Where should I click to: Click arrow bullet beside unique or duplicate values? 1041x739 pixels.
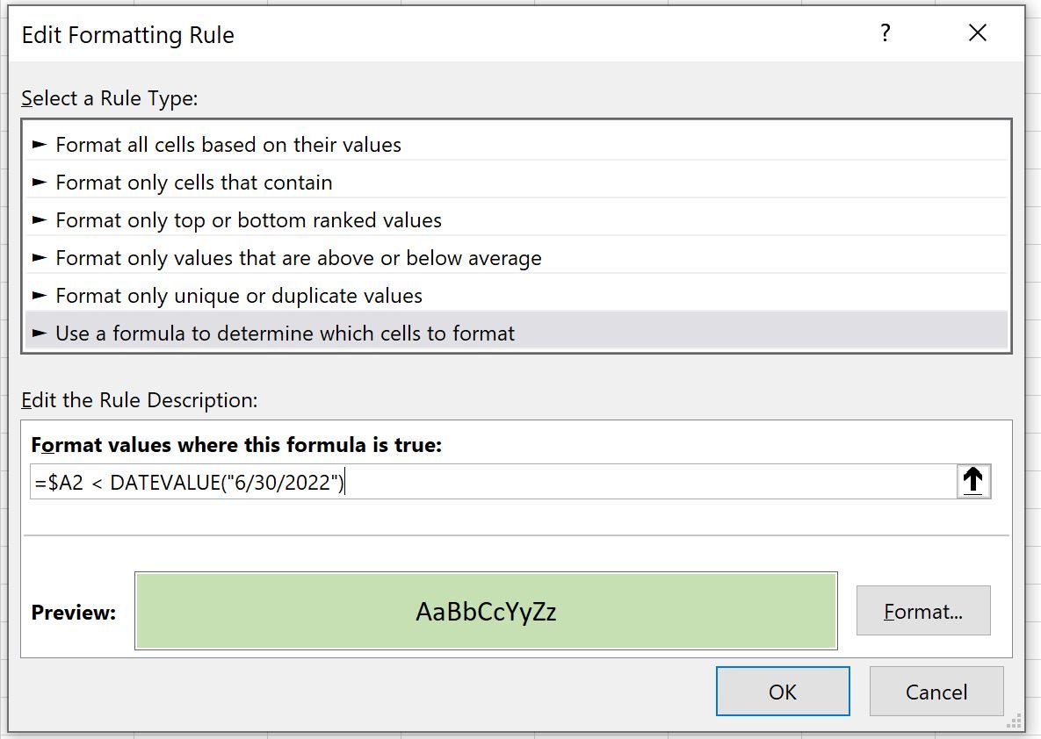tap(40, 295)
